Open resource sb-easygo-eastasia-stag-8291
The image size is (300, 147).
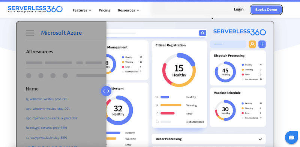coord(46,137)
